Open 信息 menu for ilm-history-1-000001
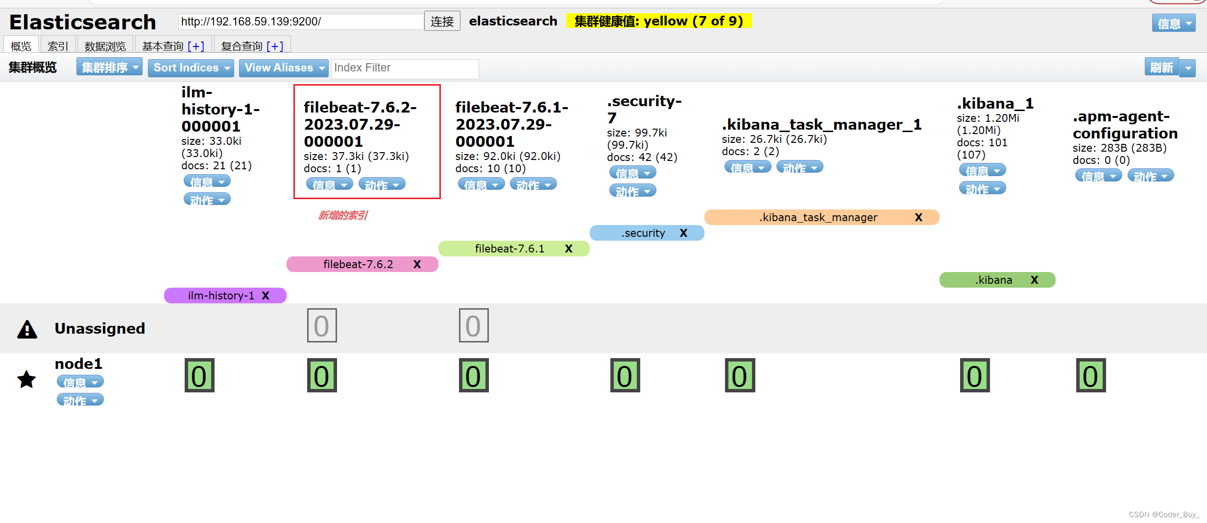Screen dimensions: 1207x523 tap(207, 182)
